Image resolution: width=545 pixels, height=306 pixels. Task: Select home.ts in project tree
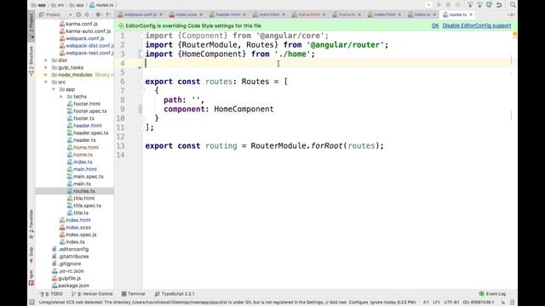click(79, 155)
